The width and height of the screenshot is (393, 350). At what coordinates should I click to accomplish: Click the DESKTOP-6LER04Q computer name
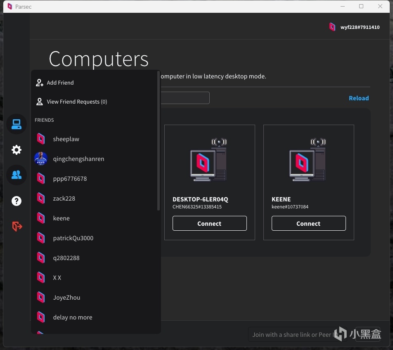pos(200,199)
